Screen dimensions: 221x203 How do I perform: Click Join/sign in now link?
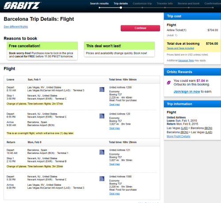[187, 92]
